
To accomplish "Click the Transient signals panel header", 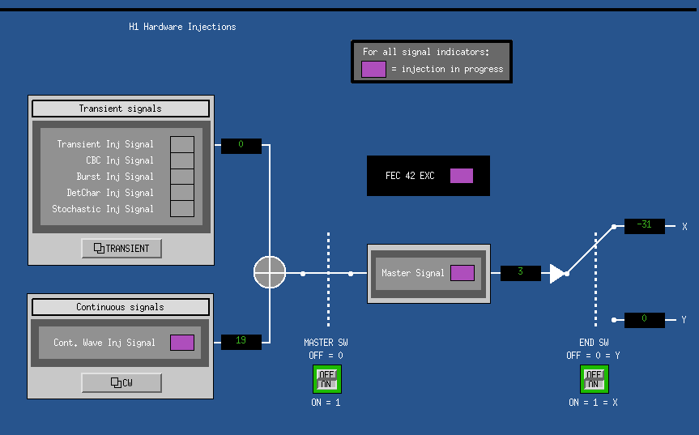I will (x=121, y=109).
